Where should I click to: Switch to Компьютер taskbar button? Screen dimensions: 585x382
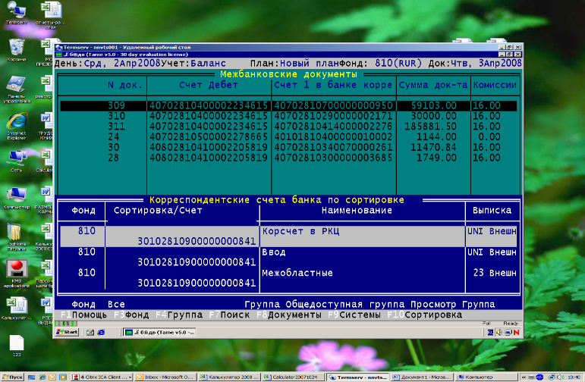coord(486,377)
